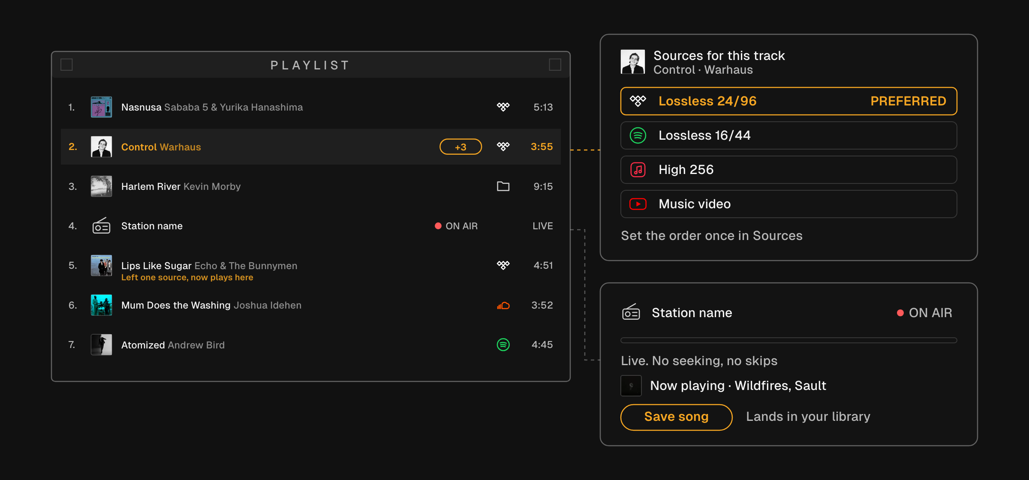Viewport: 1029px width, 480px height.
Task: Click the Spotify icon in the Lossless 16/44 source
Action: pos(638,135)
